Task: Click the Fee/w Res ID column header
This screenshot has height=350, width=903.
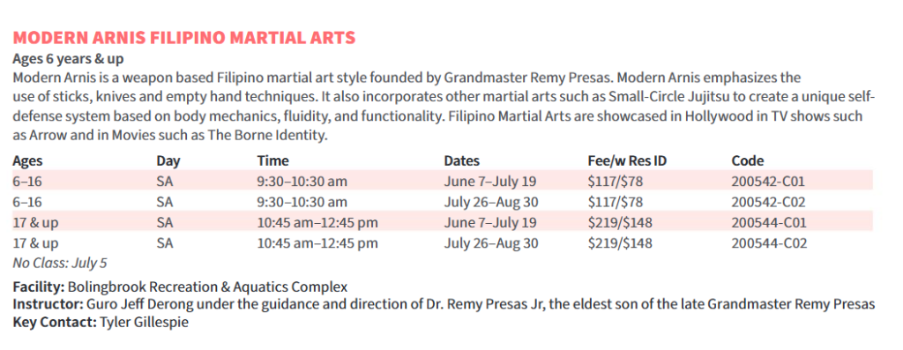Action: (x=627, y=160)
